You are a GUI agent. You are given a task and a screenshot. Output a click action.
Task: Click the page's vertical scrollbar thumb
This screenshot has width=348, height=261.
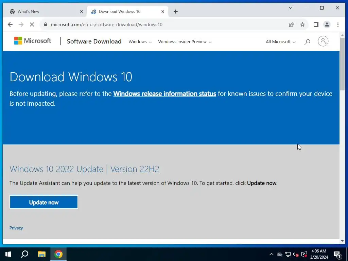tap(342, 64)
